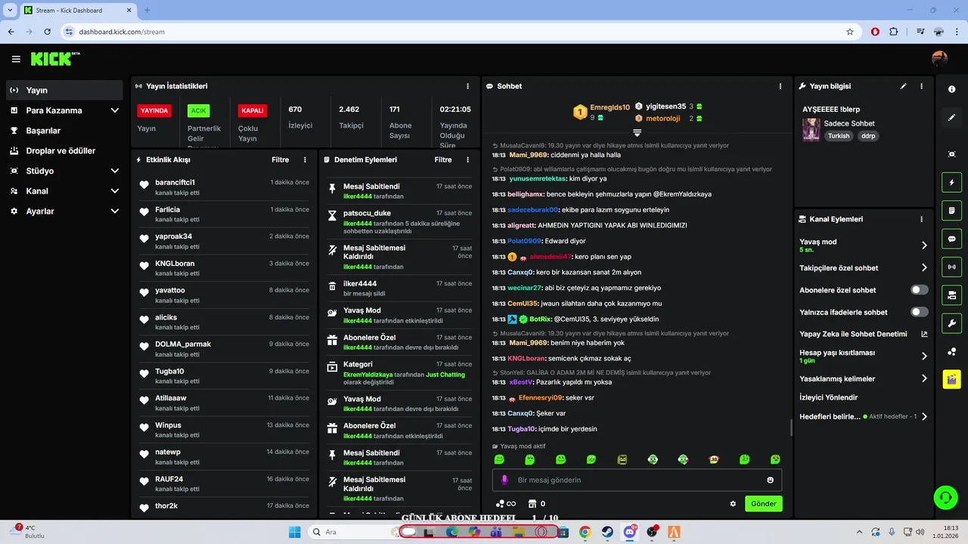Click the yellow clapperboard clip icon
Screen dimensions: 968x544
[951, 379]
